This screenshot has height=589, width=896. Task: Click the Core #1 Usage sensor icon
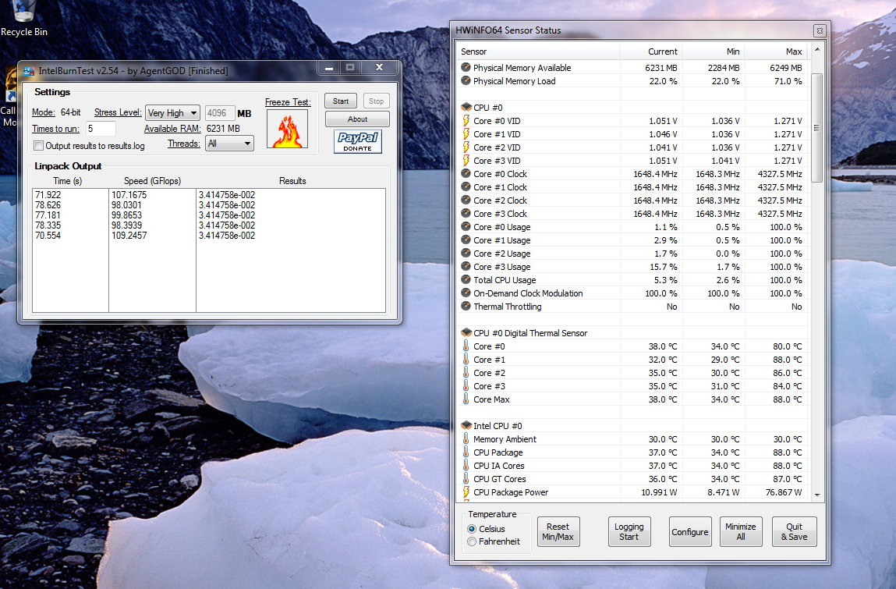point(466,240)
